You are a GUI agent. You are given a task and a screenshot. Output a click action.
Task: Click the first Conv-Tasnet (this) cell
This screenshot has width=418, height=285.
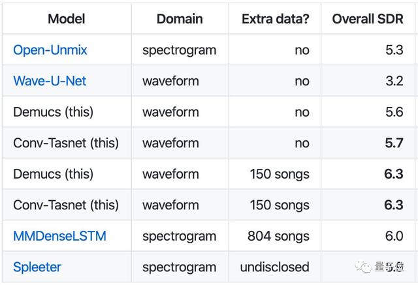coord(67,143)
